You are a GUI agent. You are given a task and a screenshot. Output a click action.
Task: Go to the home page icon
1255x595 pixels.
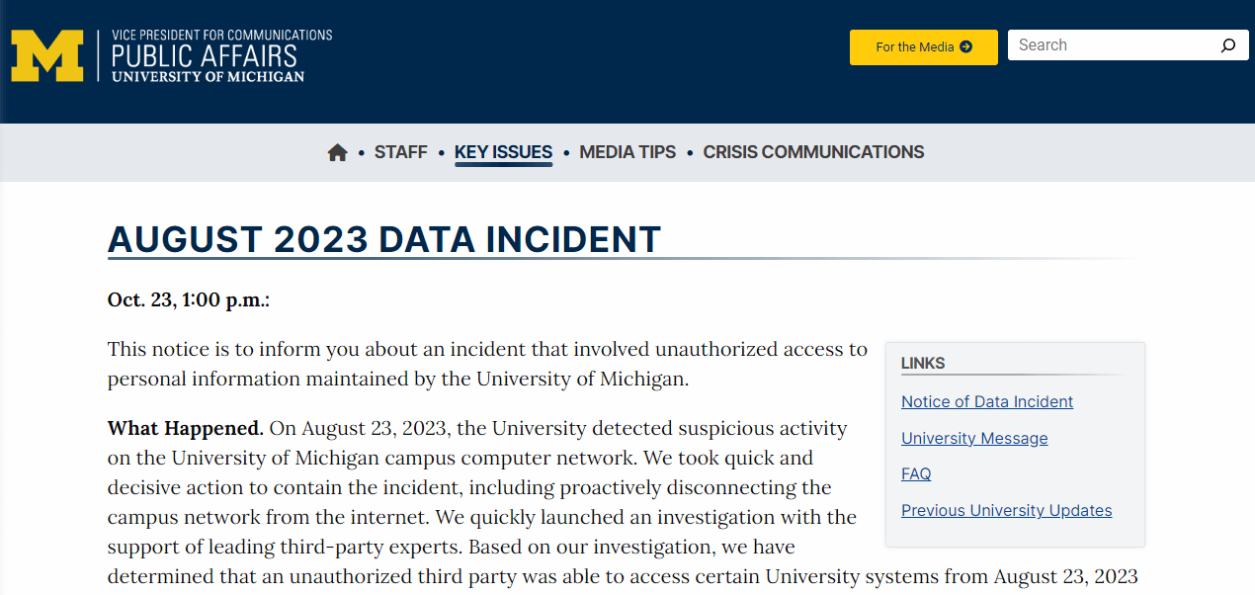tap(338, 152)
